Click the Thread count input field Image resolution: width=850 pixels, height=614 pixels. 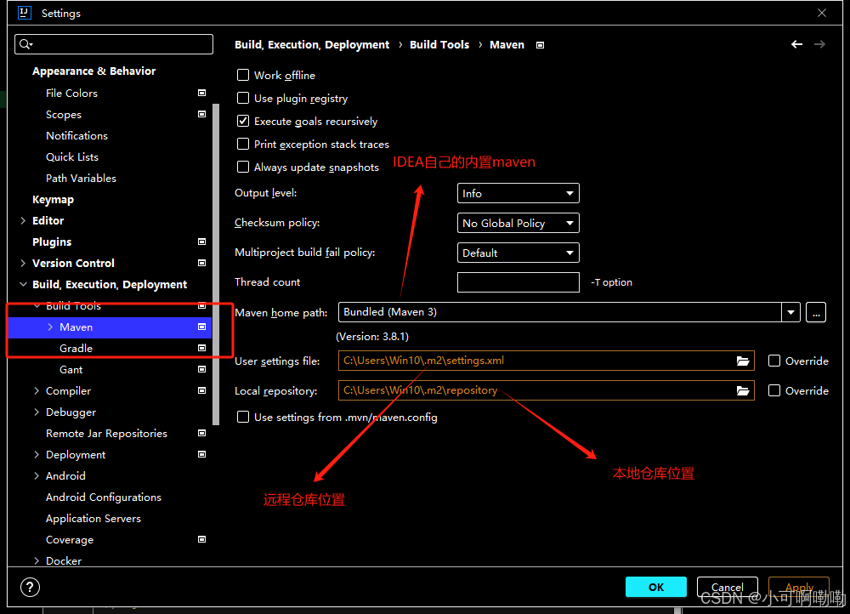[518, 282]
